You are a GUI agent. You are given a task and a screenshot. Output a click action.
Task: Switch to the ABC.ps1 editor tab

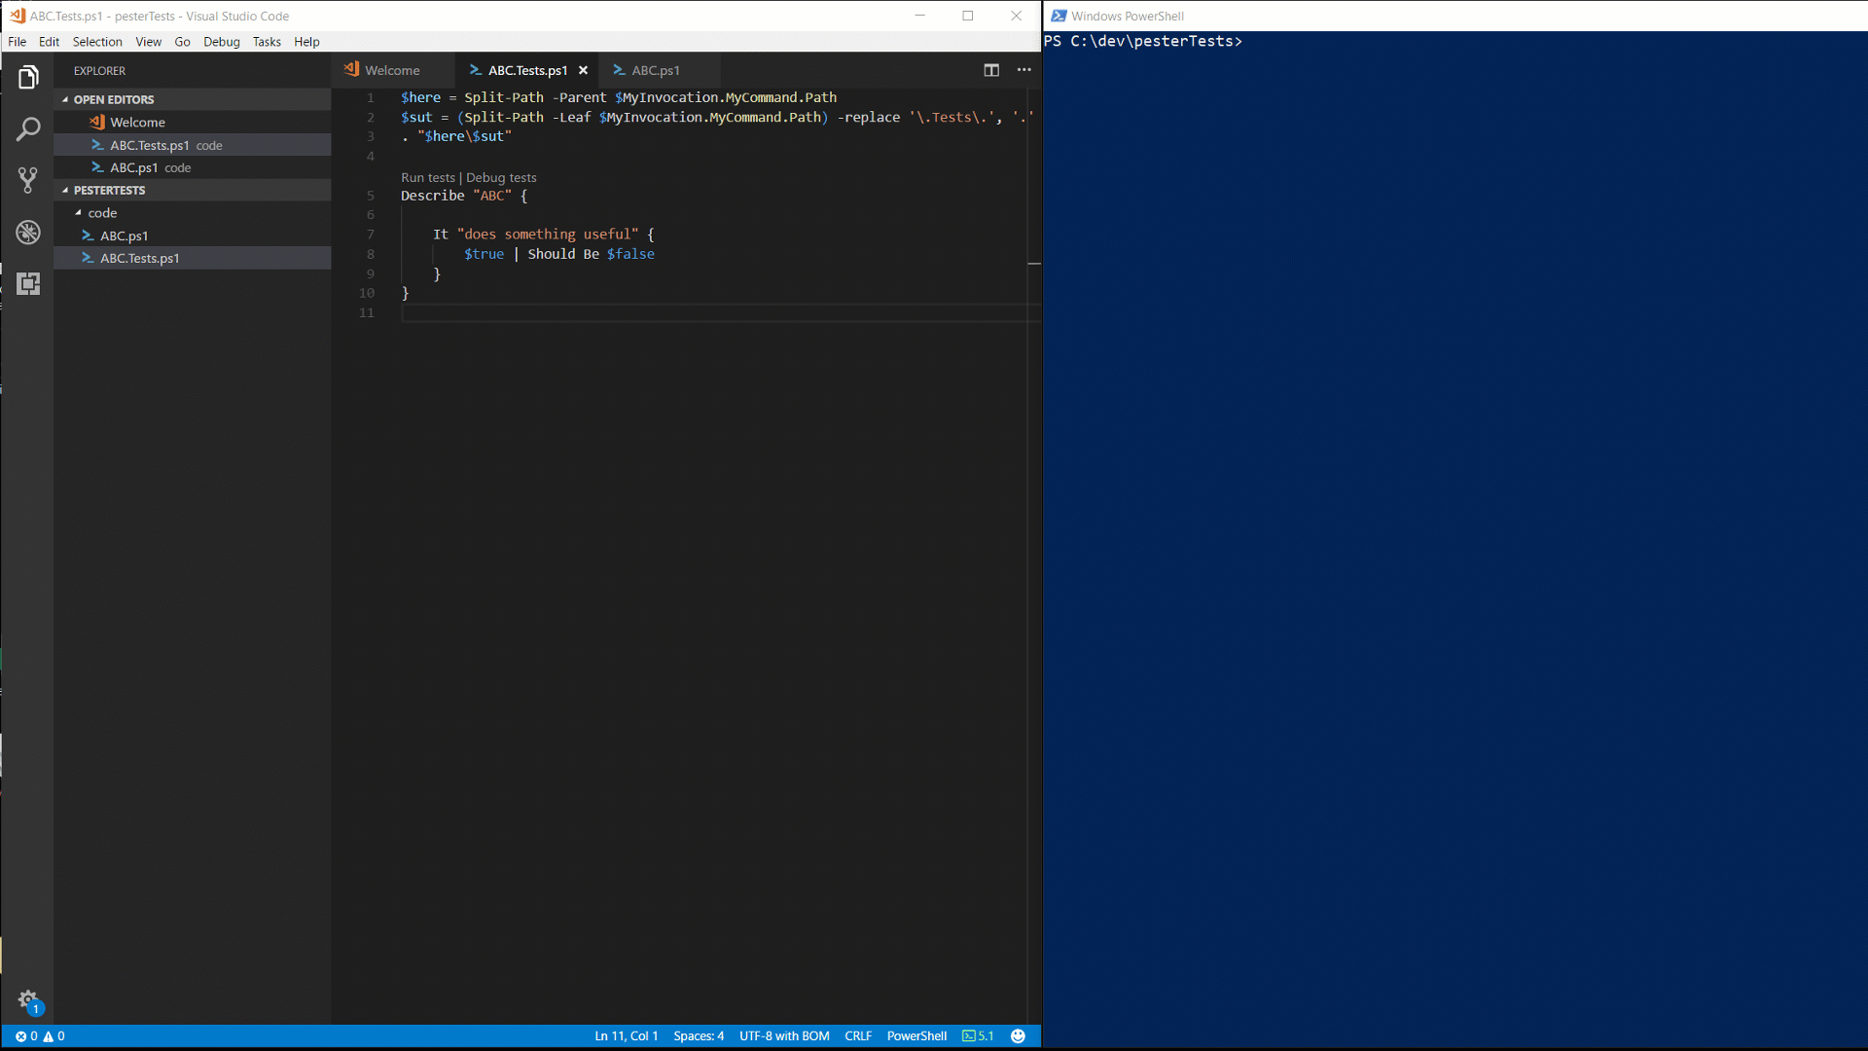(655, 70)
